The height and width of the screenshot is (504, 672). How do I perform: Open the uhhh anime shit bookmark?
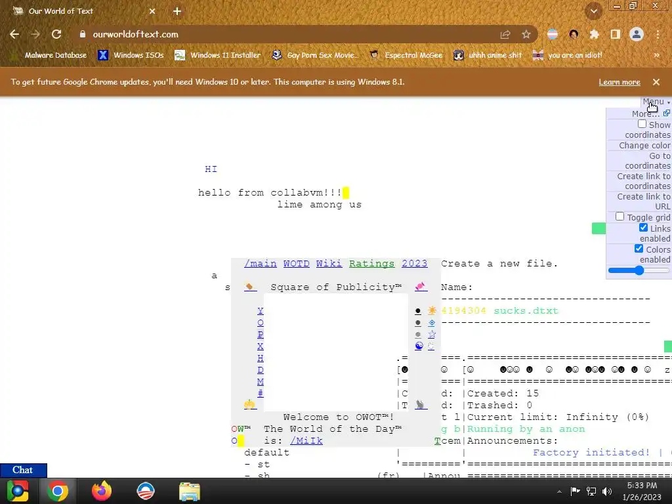[488, 55]
